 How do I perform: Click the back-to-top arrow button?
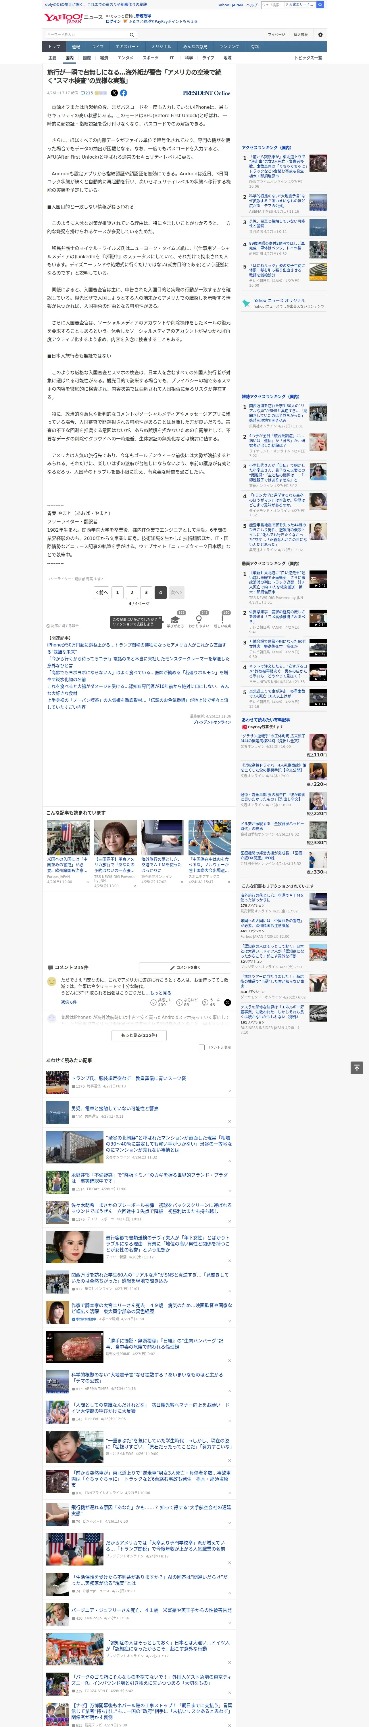click(x=357, y=1067)
